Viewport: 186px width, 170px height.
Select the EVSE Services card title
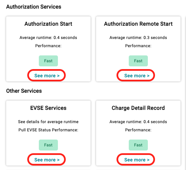(x=48, y=108)
